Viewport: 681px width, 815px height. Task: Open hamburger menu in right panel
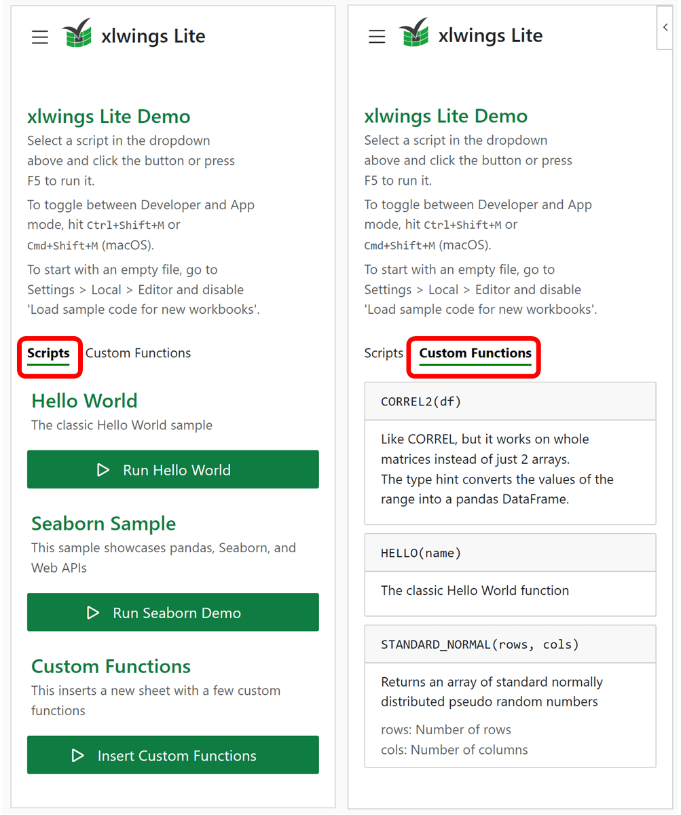[x=377, y=37]
